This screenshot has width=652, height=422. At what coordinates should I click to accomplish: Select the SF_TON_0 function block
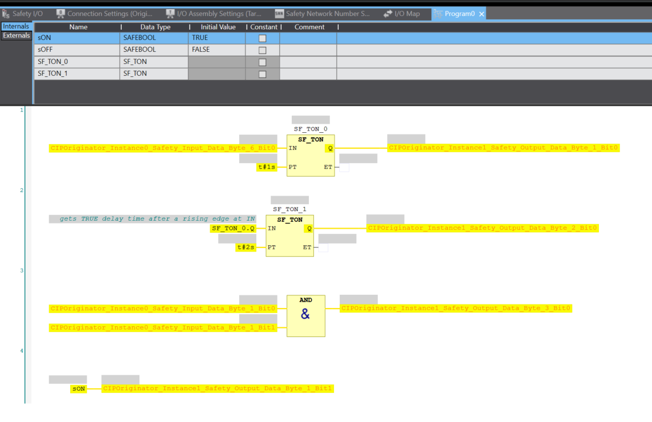[311, 156]
